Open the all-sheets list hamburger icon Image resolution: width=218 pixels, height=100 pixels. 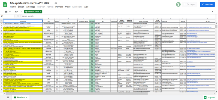click(8, 97)
